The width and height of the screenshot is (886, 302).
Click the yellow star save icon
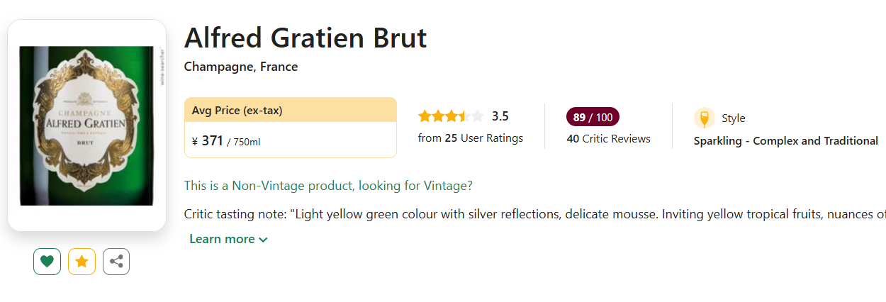82,262
